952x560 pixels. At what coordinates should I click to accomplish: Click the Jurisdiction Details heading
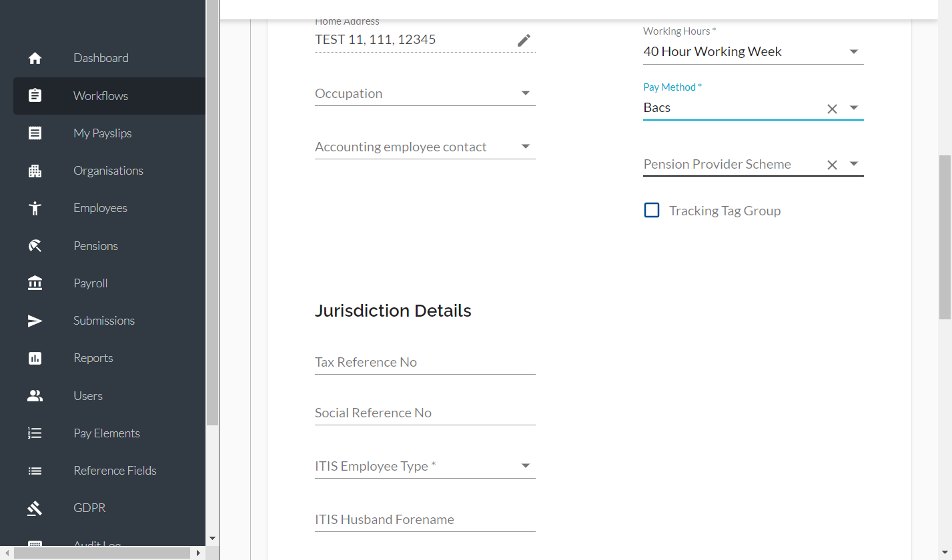(x=393, y=311)
